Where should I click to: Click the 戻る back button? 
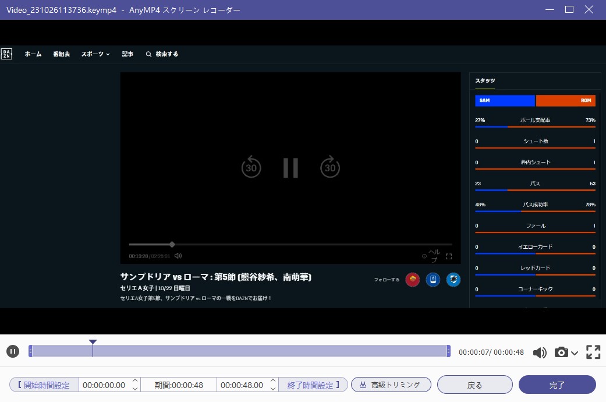pos(474,385)
